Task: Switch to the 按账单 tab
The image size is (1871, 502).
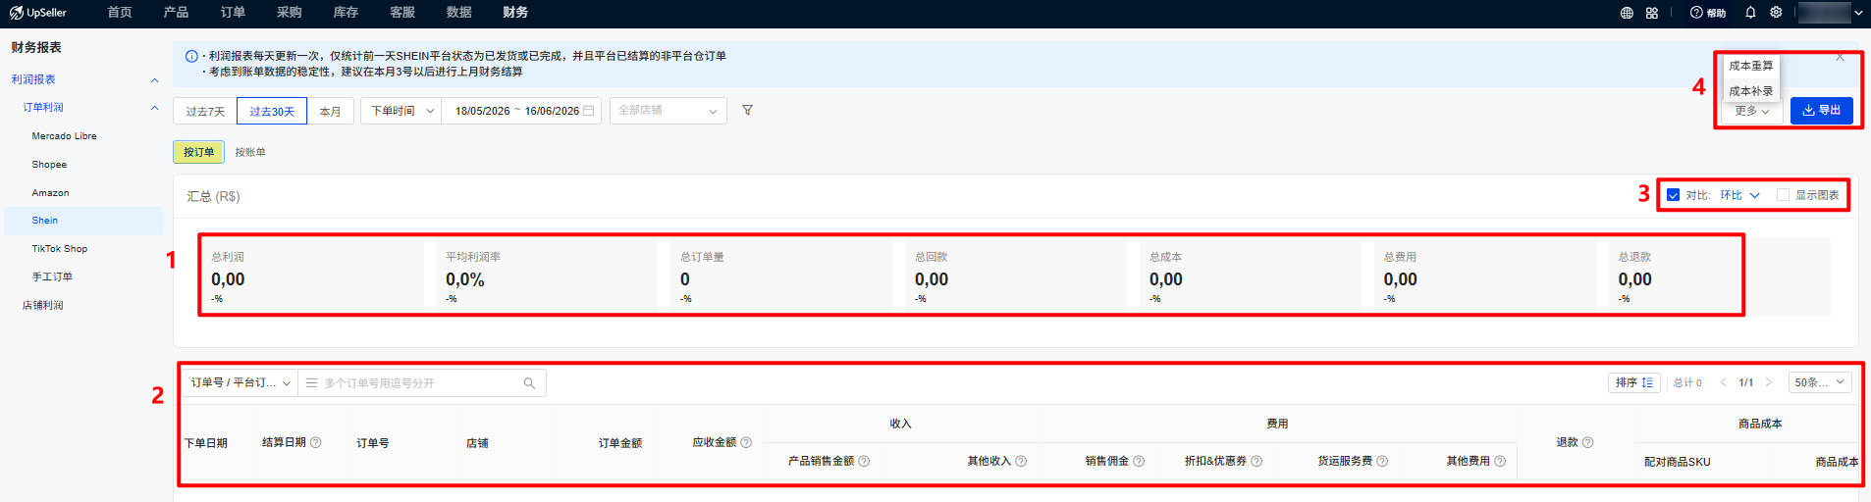Action: [x=250, y=152]
